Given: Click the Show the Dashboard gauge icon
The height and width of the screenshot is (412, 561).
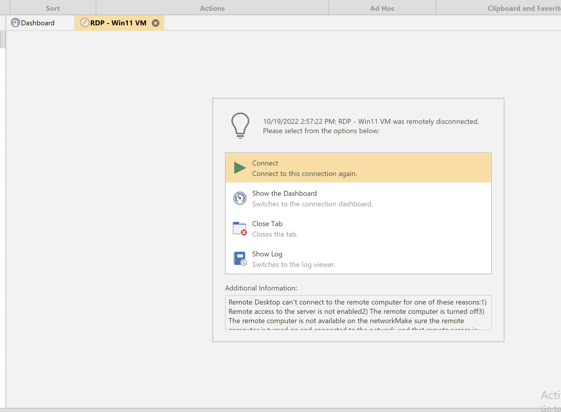Looking at the screenshot, I should tap(240, 198).
